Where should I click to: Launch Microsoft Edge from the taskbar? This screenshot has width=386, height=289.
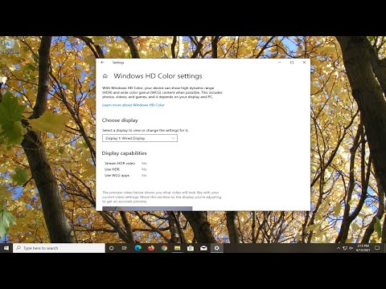pyautogui.click(x=138, y=248)
